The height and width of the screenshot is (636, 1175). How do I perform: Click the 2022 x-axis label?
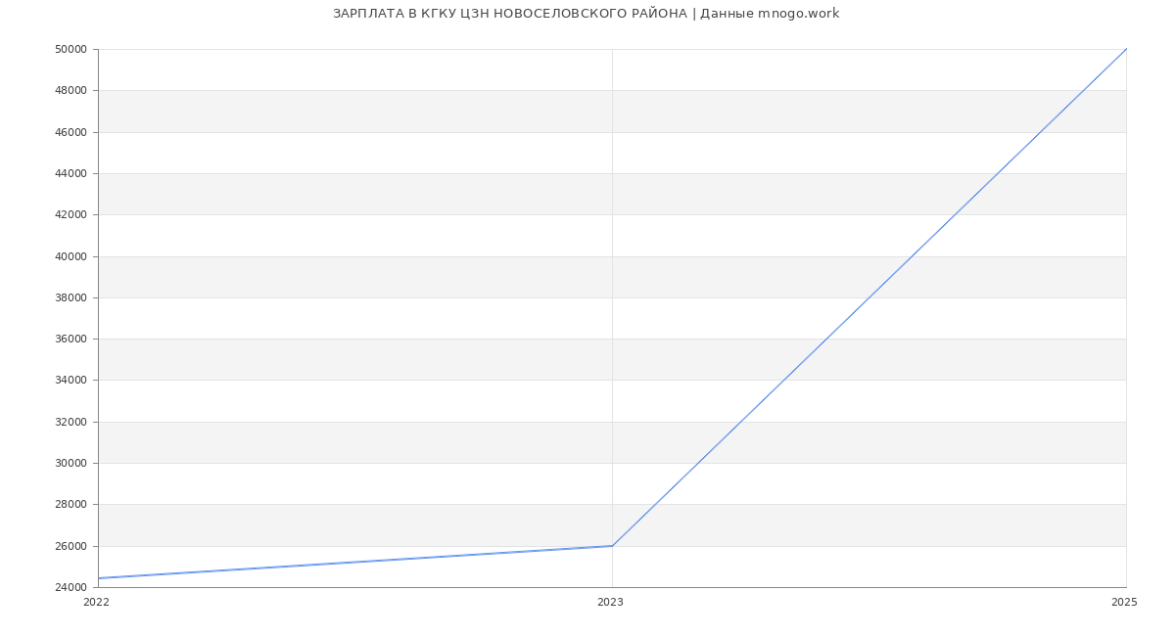[x=96, y=603]
